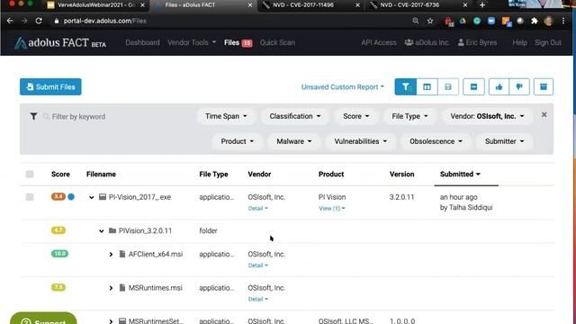Open a new browser tab
The height and width of the screenshot is (324, 576).
[482, 5]
